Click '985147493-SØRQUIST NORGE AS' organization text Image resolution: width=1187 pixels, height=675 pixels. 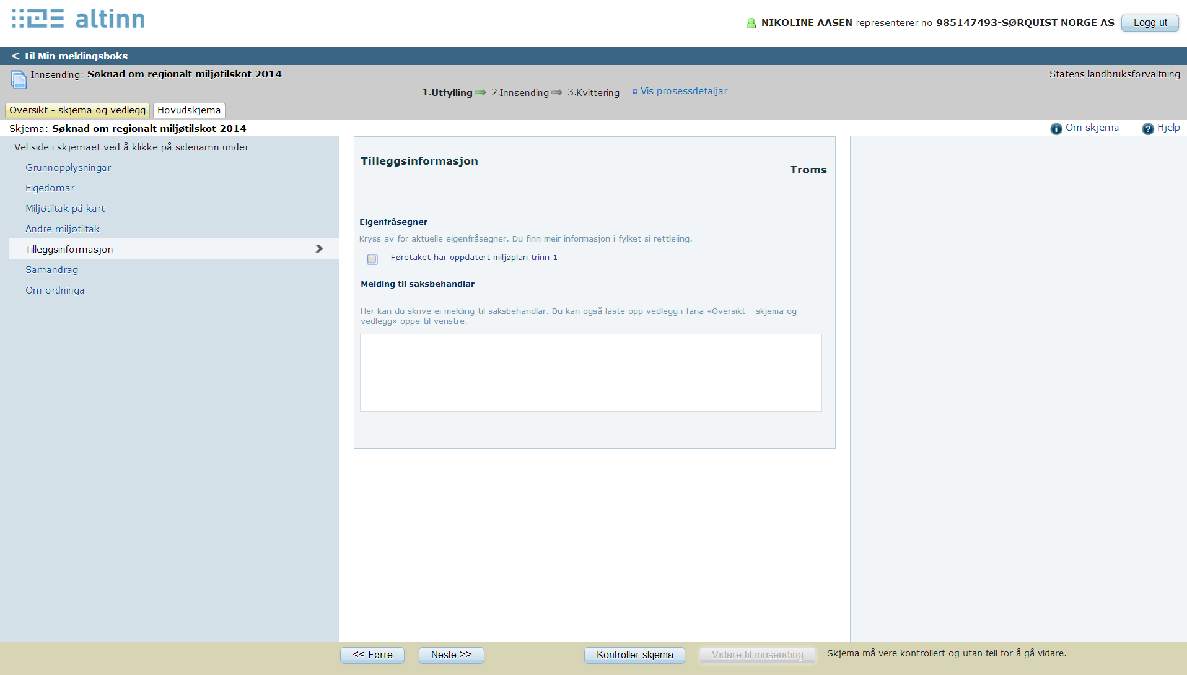click(1025, 23)
